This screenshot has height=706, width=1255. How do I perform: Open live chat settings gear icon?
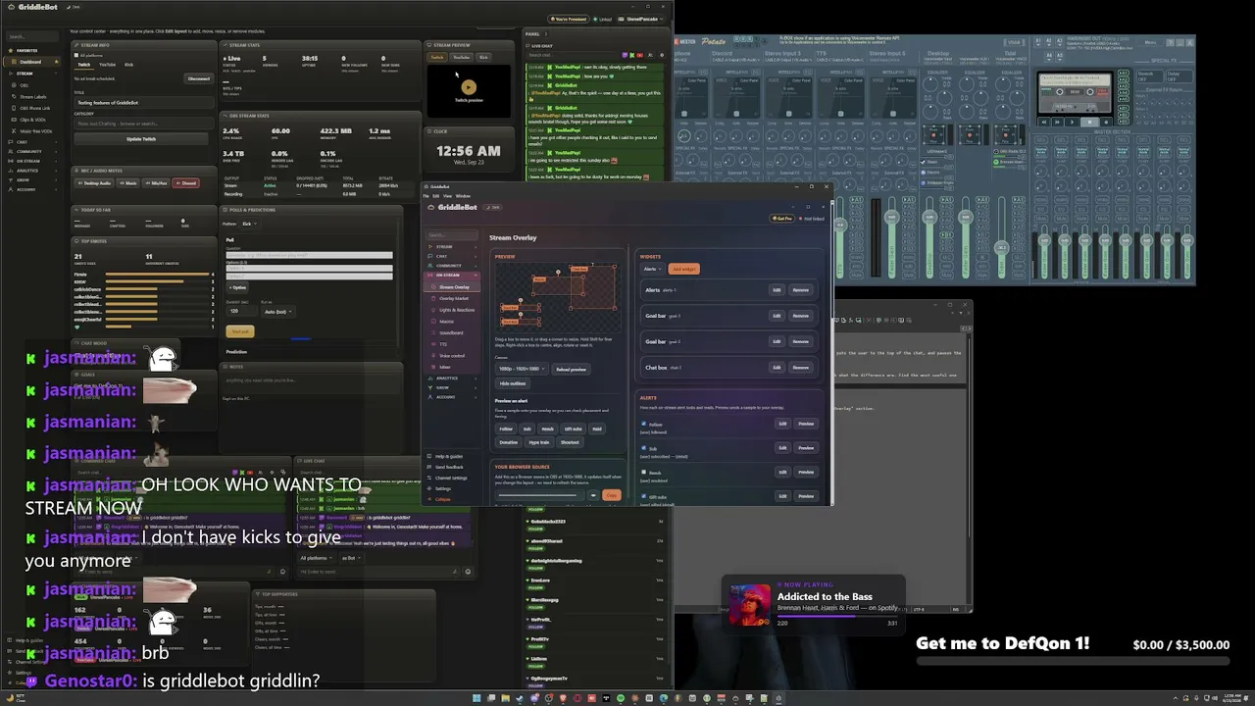click(x=662, y=55)
